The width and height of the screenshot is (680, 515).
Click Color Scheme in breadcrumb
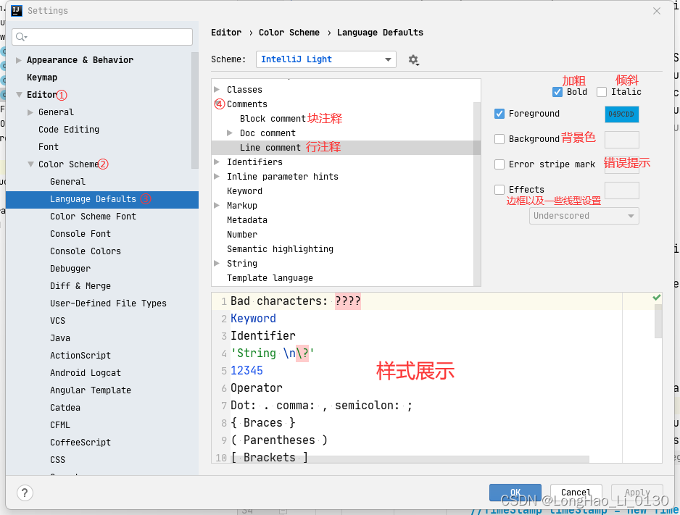click(x=289, y=33)
